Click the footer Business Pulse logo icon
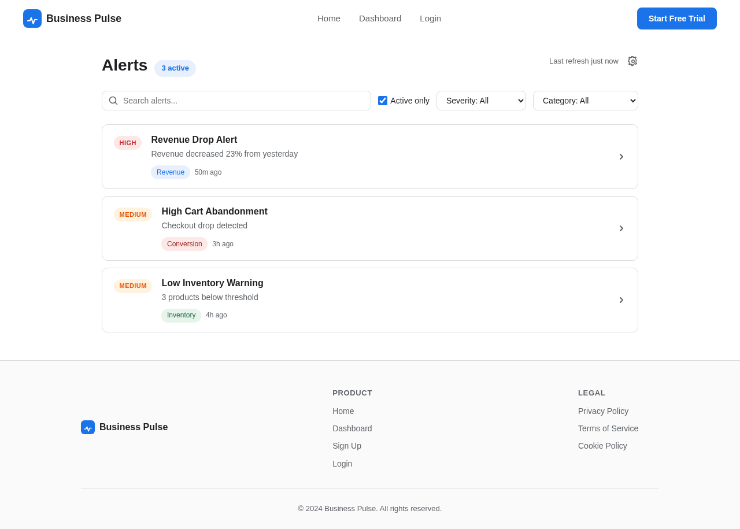The height and width of the screenshot is (529, 740). click(88, 427)
